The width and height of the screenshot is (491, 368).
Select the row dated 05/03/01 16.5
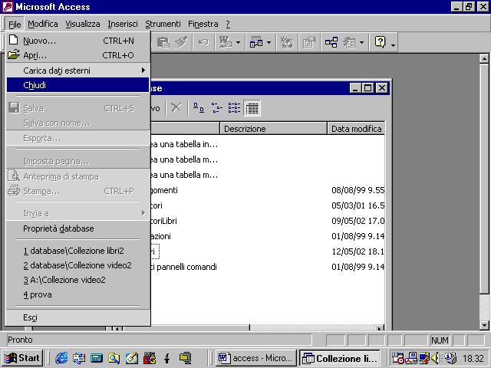click(x=268, y=205)
